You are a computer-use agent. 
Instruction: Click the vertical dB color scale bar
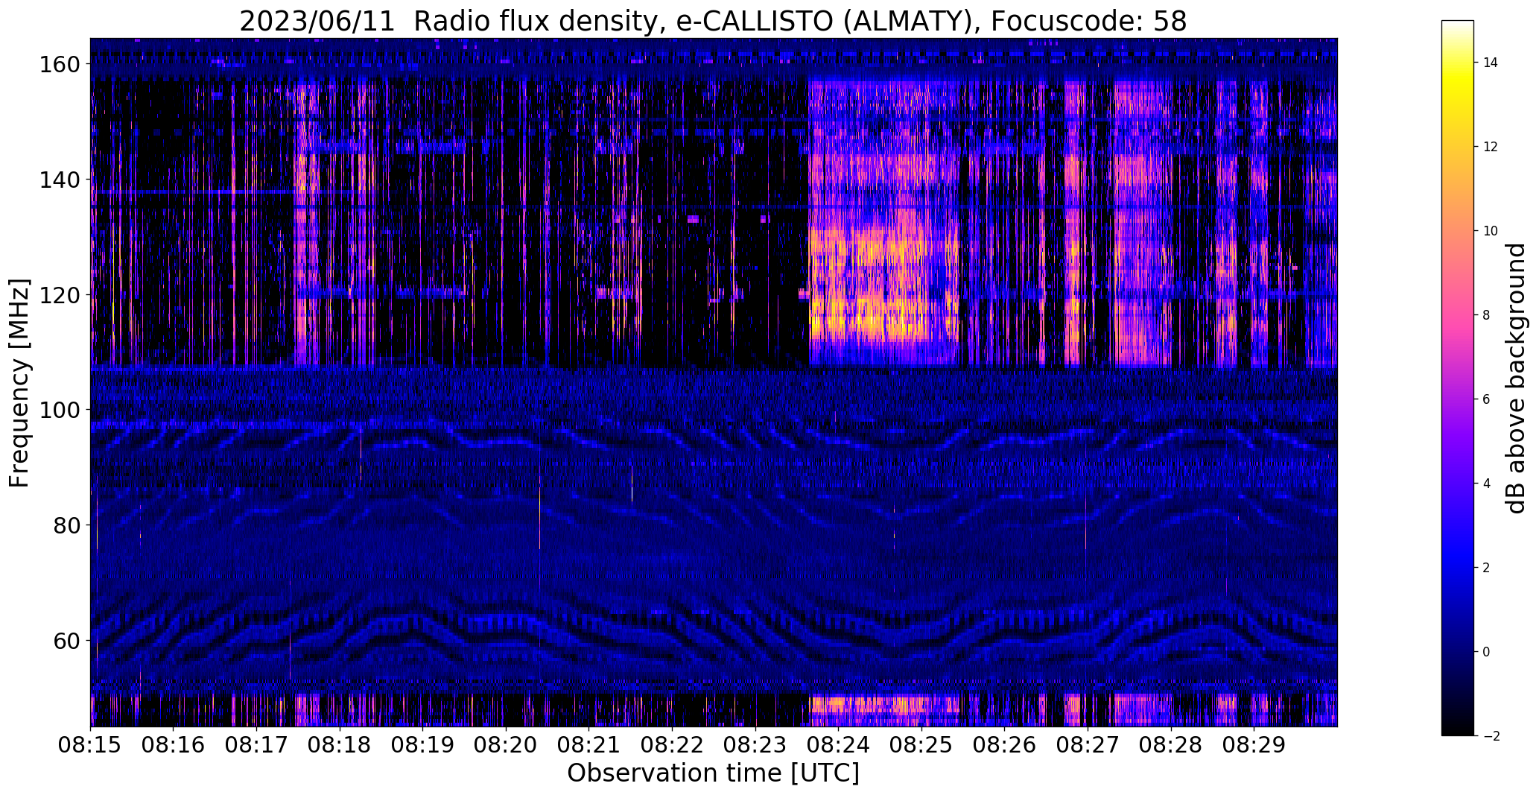pos(1458,378)
